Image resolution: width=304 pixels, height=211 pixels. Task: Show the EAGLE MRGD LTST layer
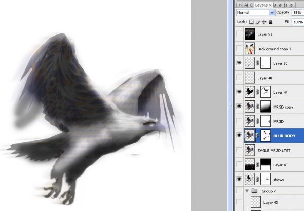click(239, 150)
